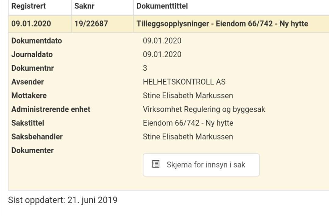Click recipient Stine Elisabeth Markussen under Mottakere
The height and width of the screenshot is (216, 329).
pyautogui.click(x=188, y=96)
